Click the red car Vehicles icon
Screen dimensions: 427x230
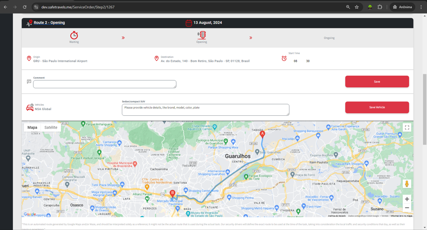[x=30, y=107]
